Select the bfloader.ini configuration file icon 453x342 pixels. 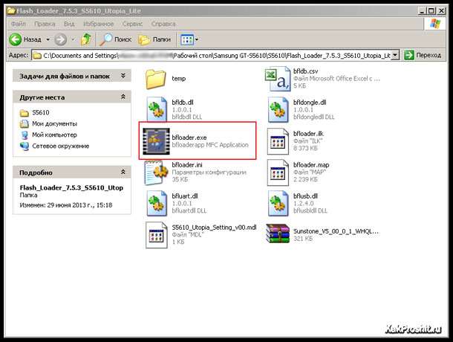157,170
